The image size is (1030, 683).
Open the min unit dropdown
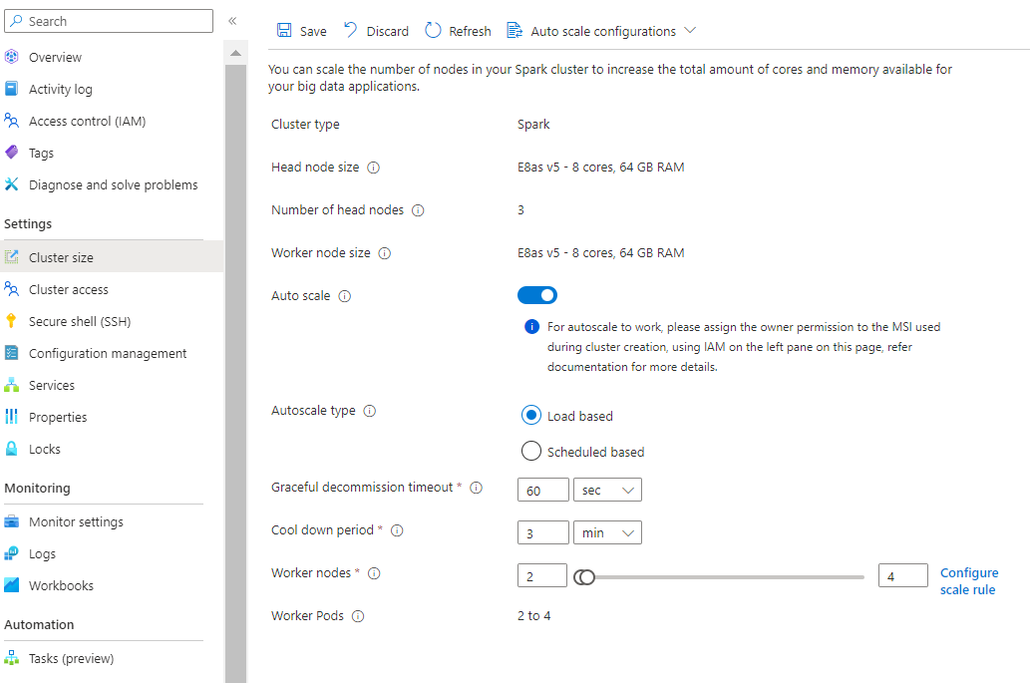pos(607,532)
